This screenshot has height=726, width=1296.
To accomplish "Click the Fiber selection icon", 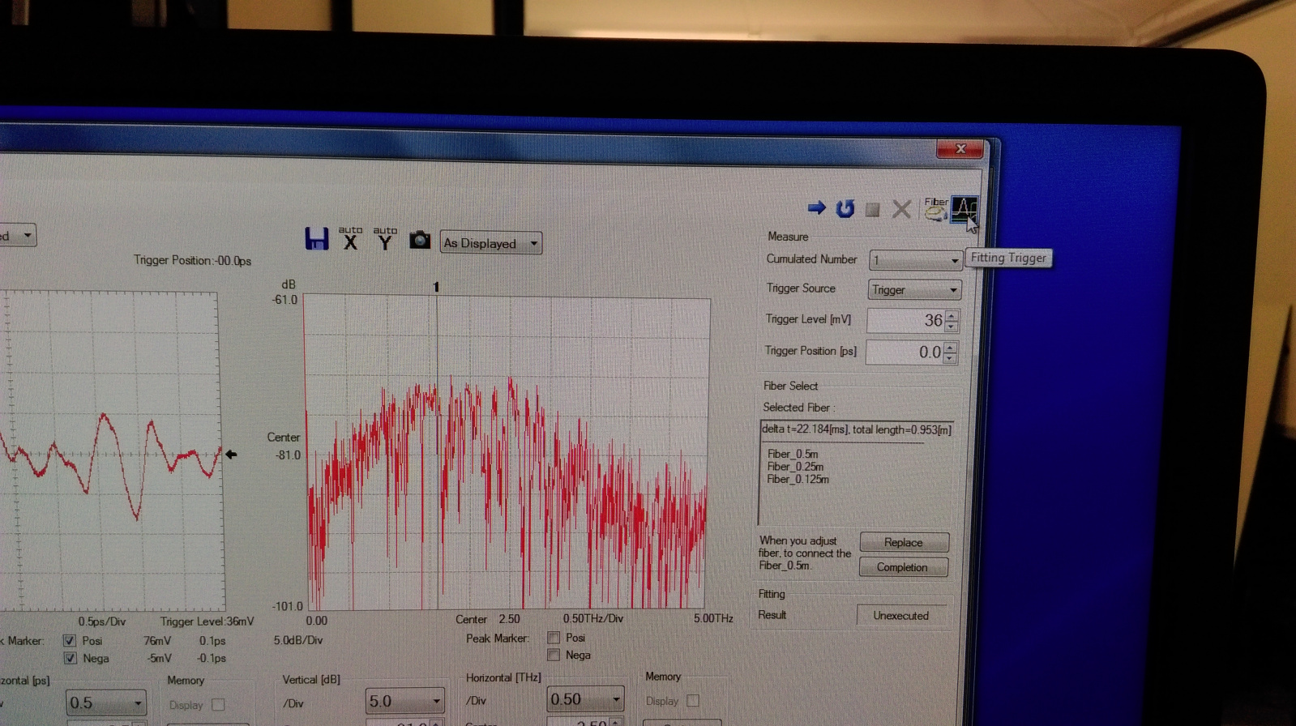I will pos(935,209).
